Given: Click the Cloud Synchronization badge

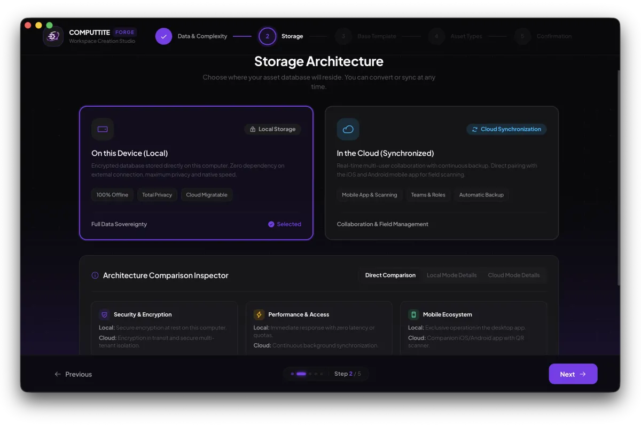Looking at the screenshot, I should [506, 129].
